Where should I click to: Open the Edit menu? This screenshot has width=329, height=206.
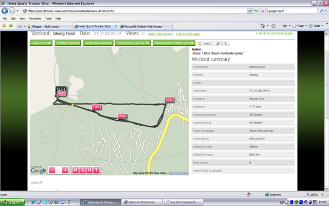[13, 19]
